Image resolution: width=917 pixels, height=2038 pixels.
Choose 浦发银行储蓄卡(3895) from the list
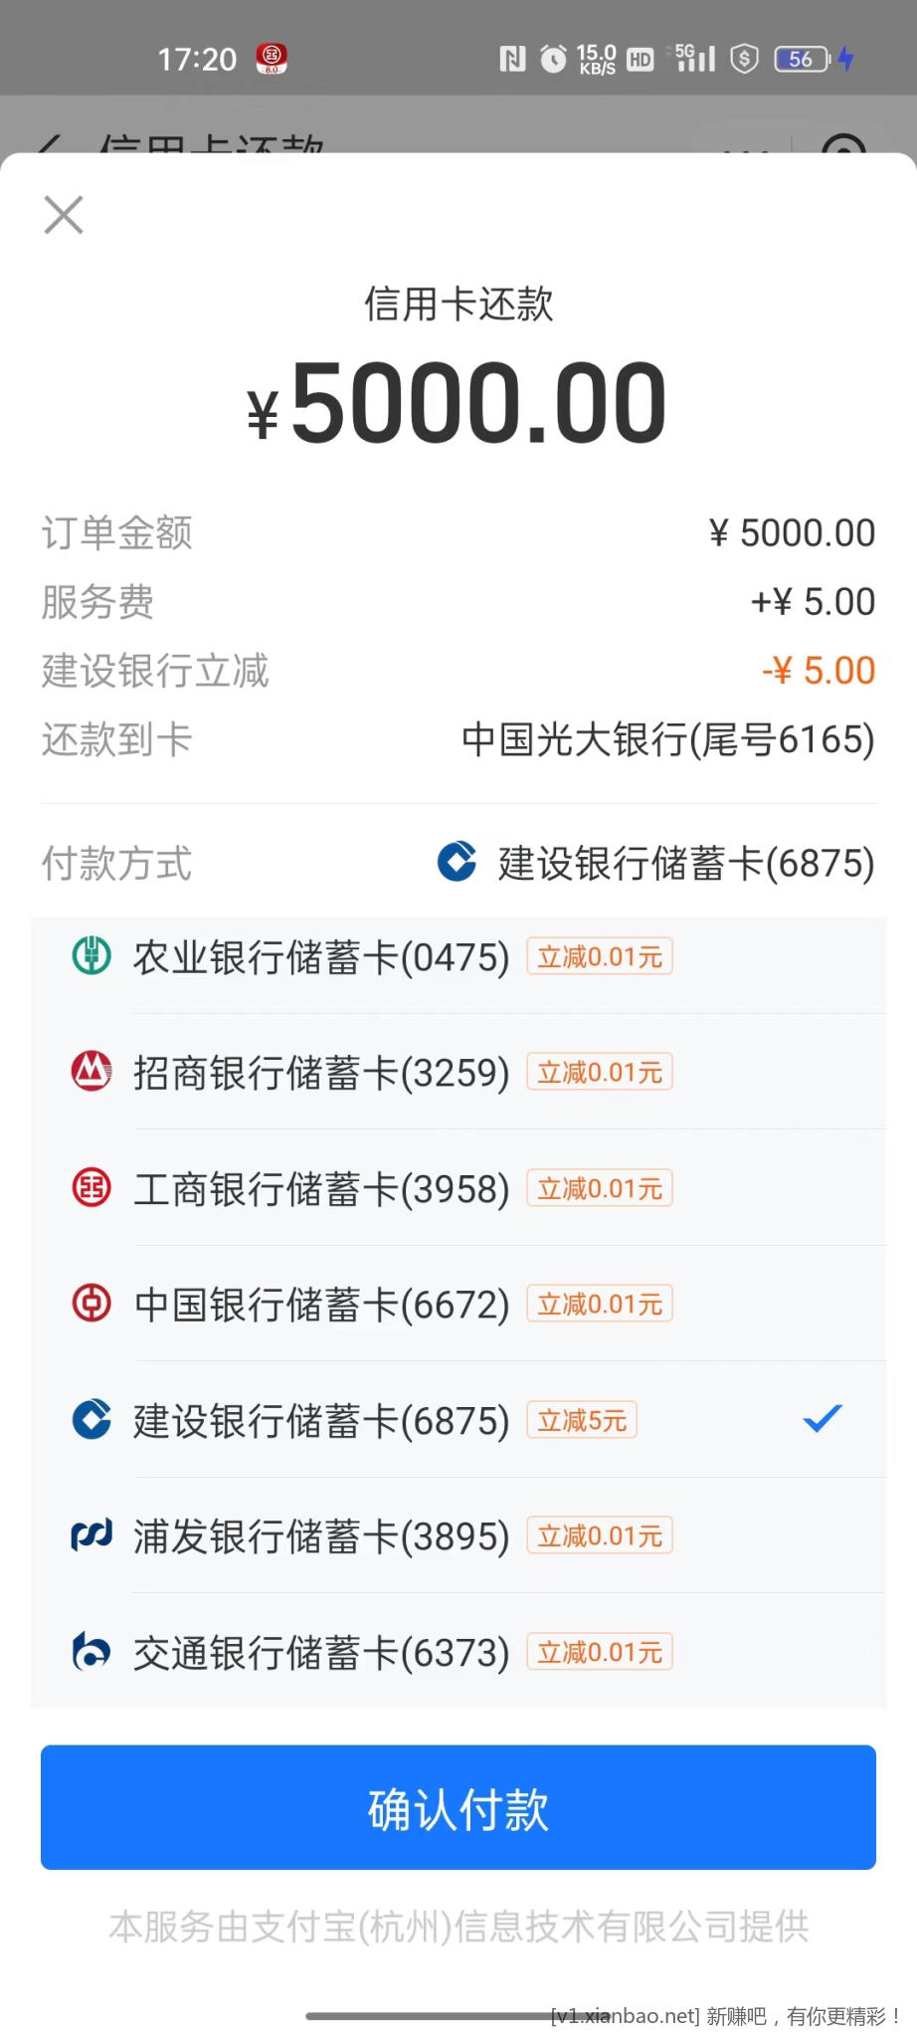click(x=321, y=1536)
